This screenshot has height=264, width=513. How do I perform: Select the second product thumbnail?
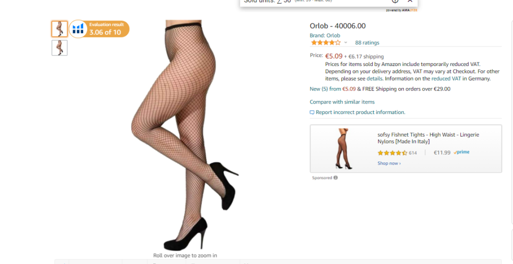(60, 47)
